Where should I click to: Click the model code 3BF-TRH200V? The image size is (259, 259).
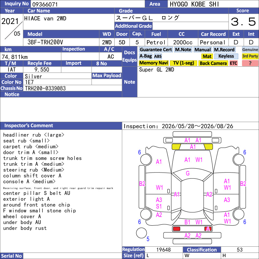click(45, 42)
